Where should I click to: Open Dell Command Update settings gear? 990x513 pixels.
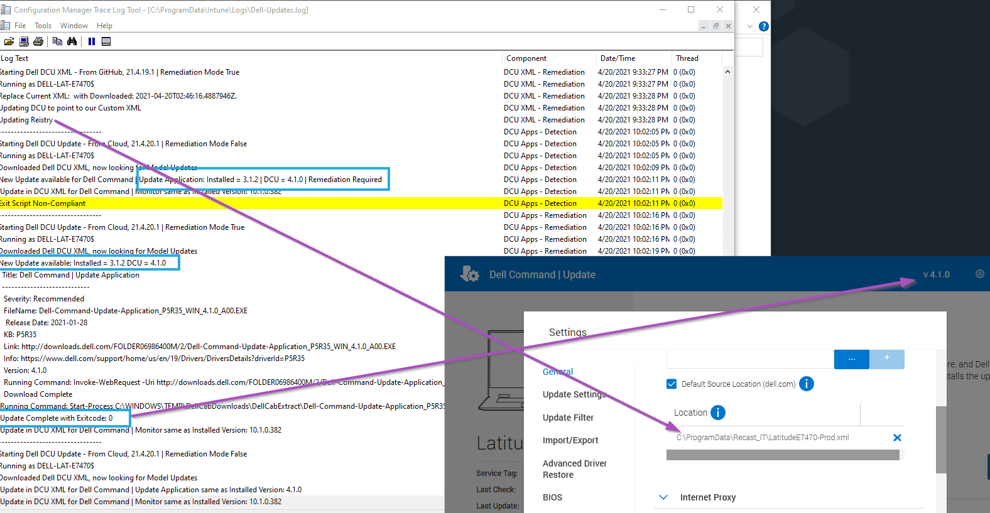pyautogui.click(x=979, y=274)
